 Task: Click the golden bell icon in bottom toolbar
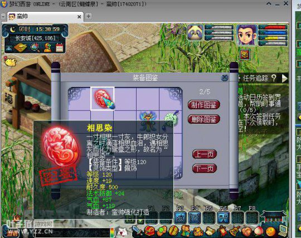coord(234,231)
